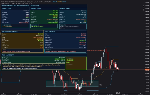The width and height of the screenshot is (150, 95).
Task: Click the Bars Analyzed value 14
Action: pyautogui.click(x=85, y=39)
